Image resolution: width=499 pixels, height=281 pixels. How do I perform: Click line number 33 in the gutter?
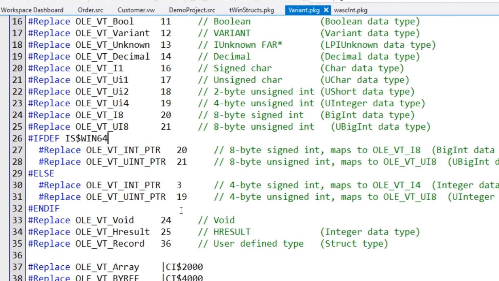pyautogui.click(x=17, y=220)
